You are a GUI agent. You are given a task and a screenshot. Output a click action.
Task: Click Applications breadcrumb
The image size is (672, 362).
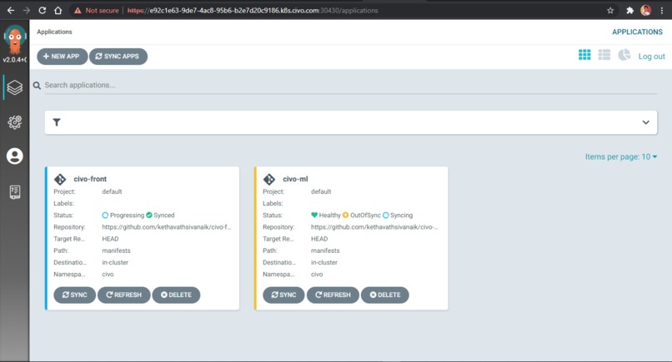pos(54,32)
